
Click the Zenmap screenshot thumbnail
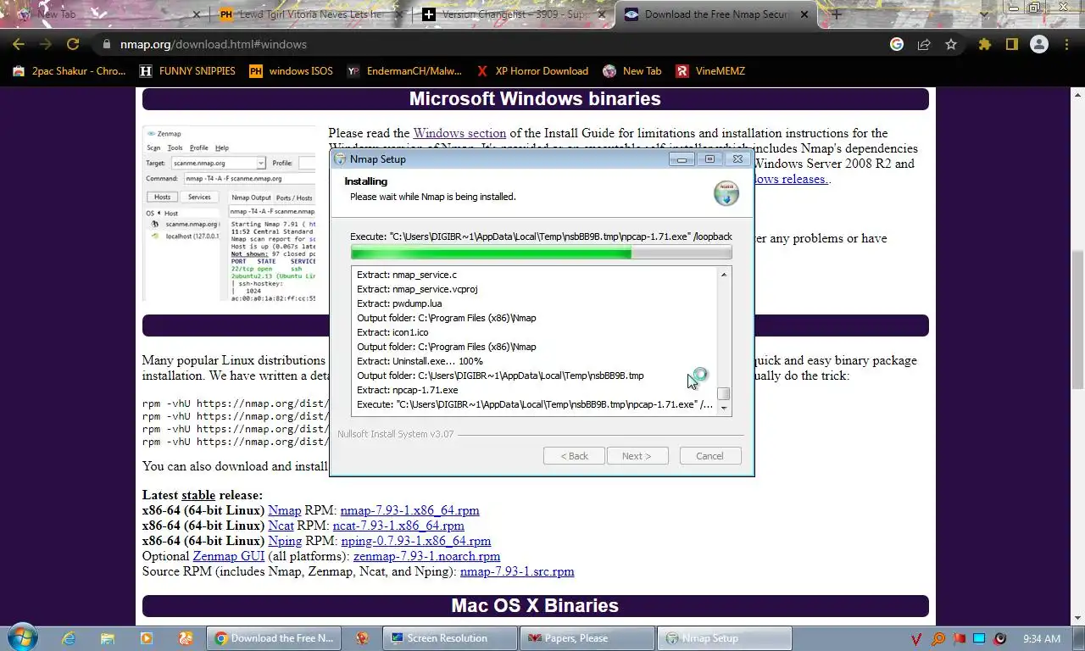tap(229, 214)
